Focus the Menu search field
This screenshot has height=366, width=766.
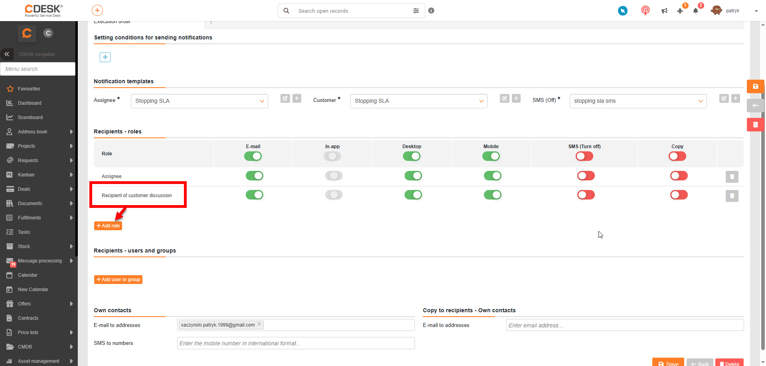(38, 69)
